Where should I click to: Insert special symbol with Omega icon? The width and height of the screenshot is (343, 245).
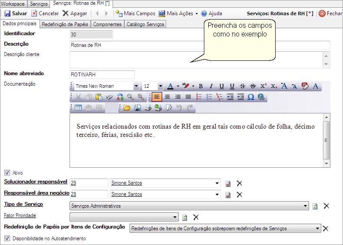click(251, 97)
